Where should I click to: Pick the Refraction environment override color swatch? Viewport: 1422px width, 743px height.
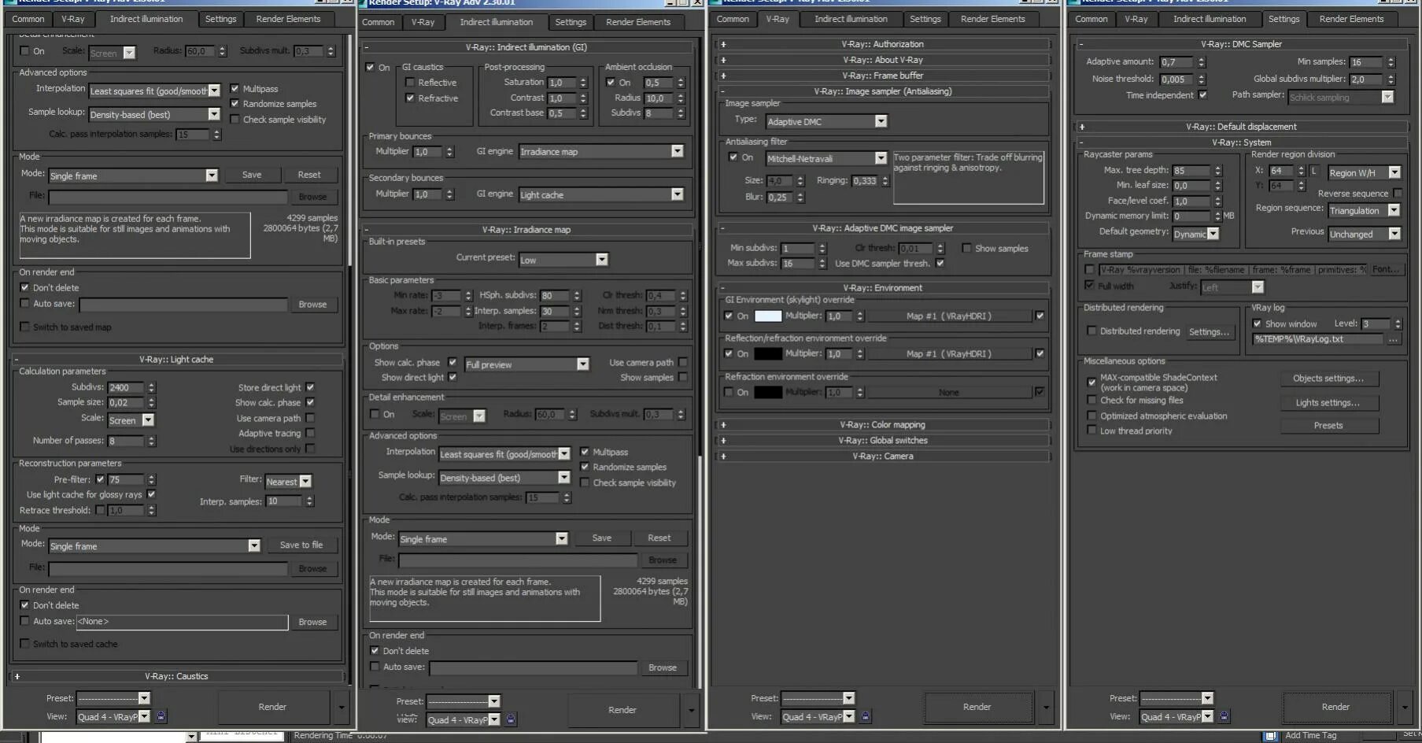click(x=768, y=392)
